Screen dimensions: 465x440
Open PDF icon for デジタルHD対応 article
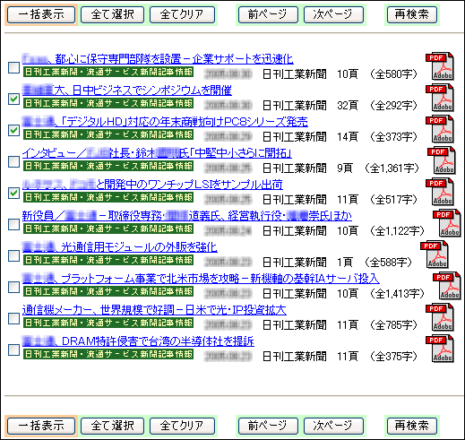coord(440,129)
